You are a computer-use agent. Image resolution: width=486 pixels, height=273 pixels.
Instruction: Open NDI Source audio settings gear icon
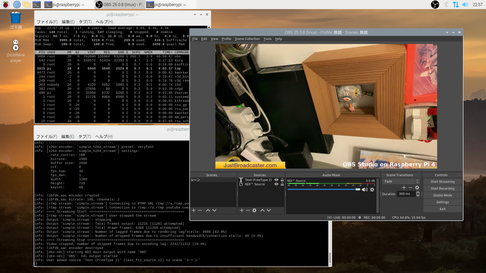pos(372,190)
